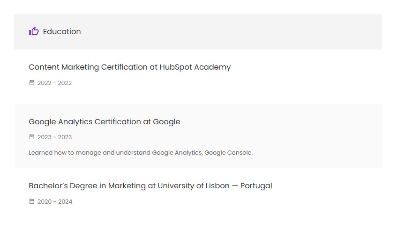
Task: Click the 2023 - 2023 date range
Action: 54,137
